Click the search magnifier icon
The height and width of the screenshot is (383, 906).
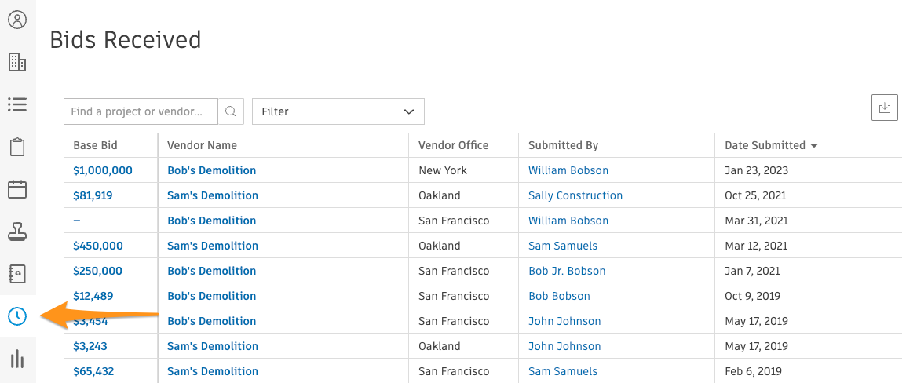[x=231, y=111]
